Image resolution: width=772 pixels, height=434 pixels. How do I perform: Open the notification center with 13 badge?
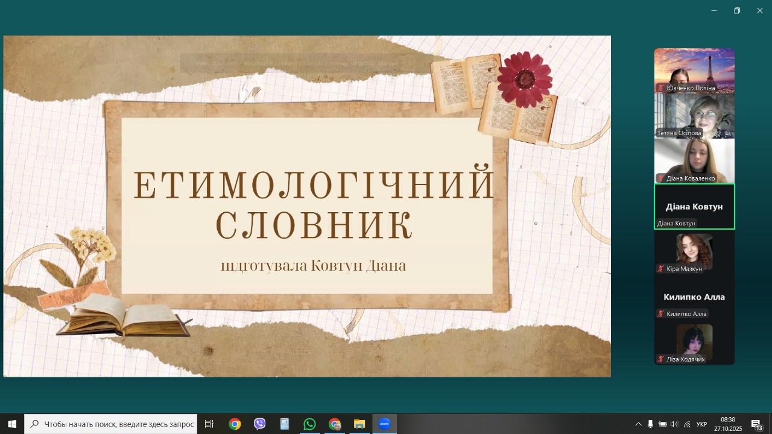757,424
